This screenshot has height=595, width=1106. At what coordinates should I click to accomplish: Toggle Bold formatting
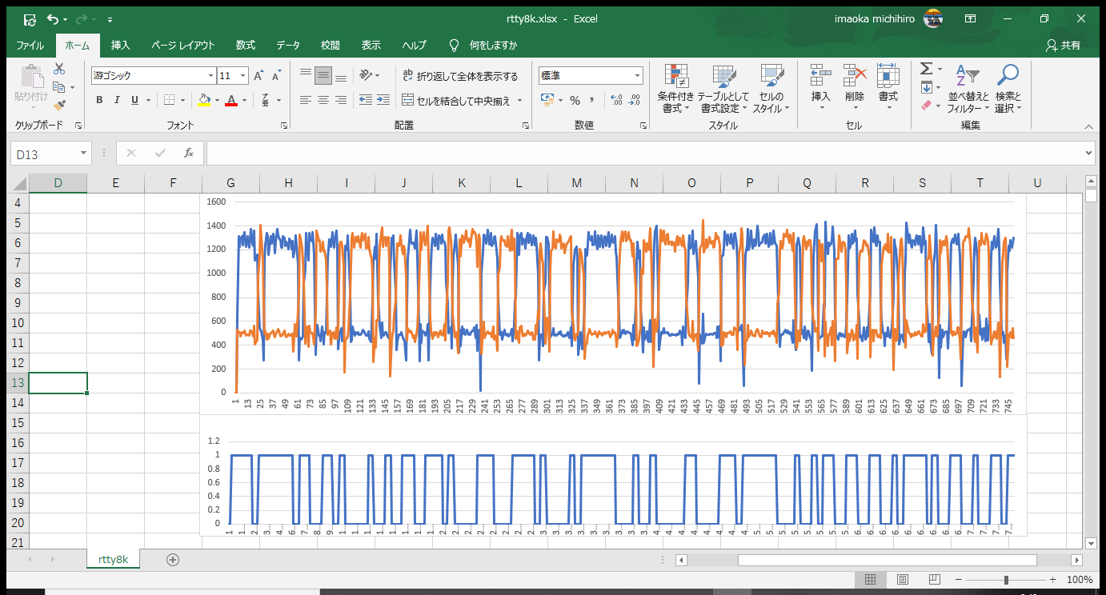point(99,100)
